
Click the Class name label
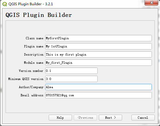pos(34,38)
